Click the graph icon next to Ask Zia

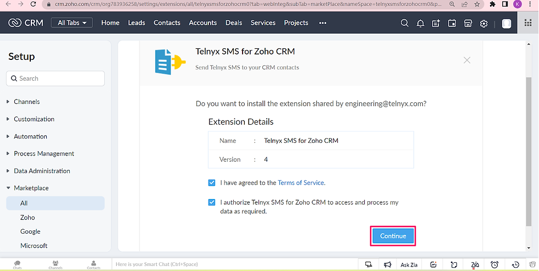click(x=433, y=264)
